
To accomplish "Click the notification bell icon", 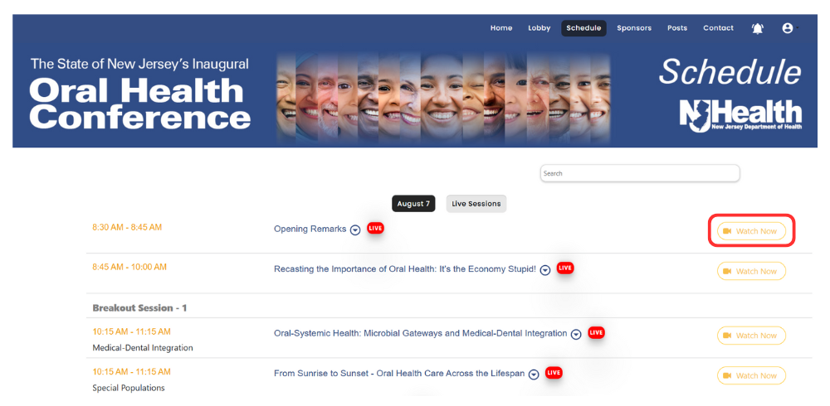I will [x=757, y=28].
